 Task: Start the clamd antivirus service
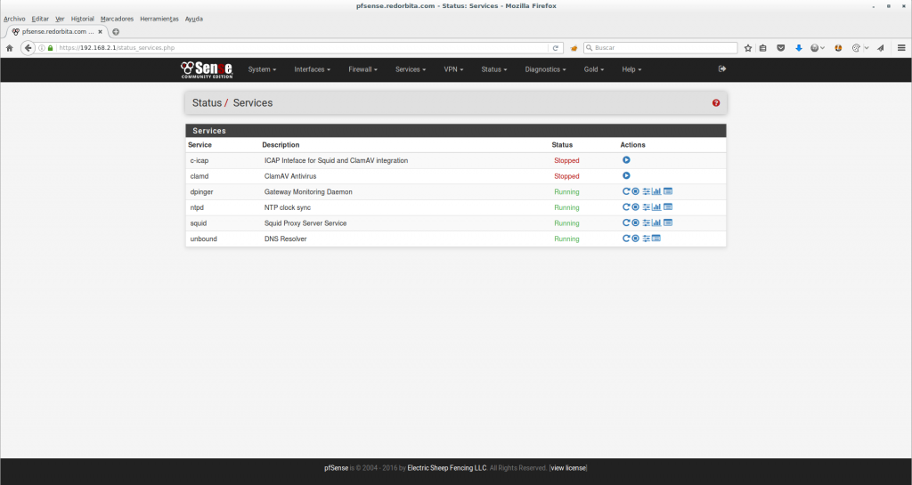[x=626, y=176]
